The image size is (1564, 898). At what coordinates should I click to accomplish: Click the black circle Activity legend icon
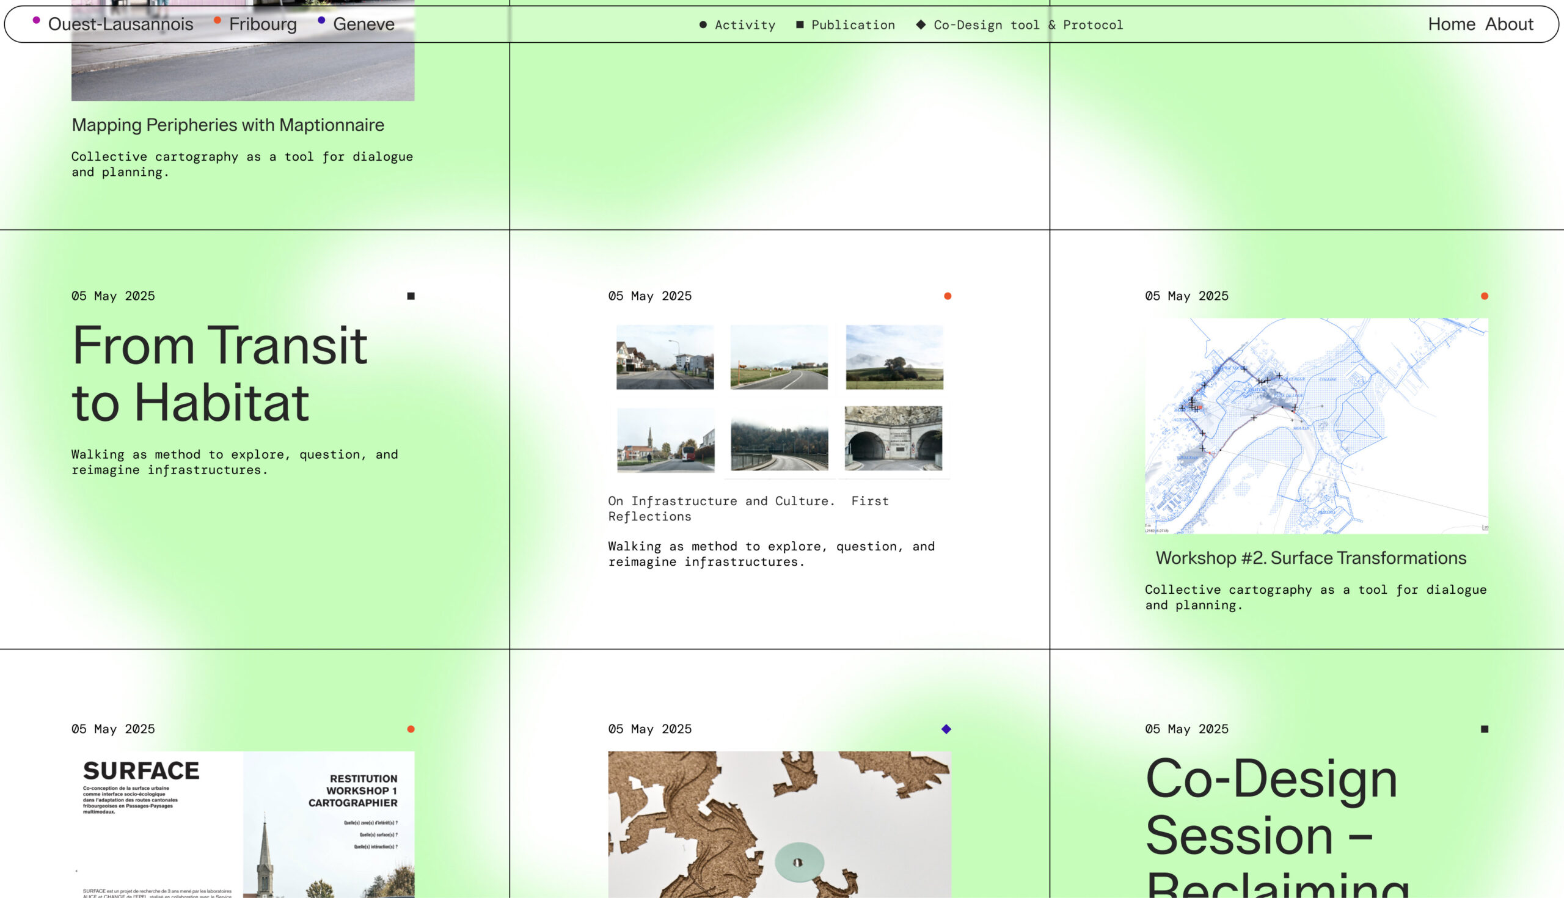pos(703,24)
